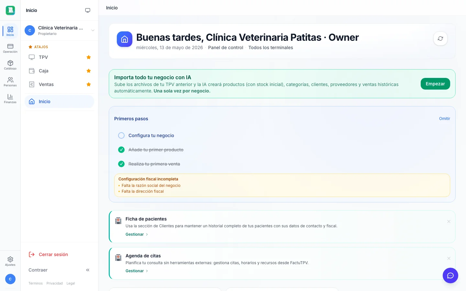Click the home icon in the Inicio menu row
The height and width of the screenshot is (291, 466).
pos(32,102)
